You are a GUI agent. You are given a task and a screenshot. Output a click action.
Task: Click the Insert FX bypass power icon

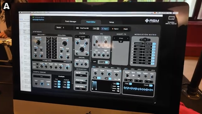tap(121, 41)
